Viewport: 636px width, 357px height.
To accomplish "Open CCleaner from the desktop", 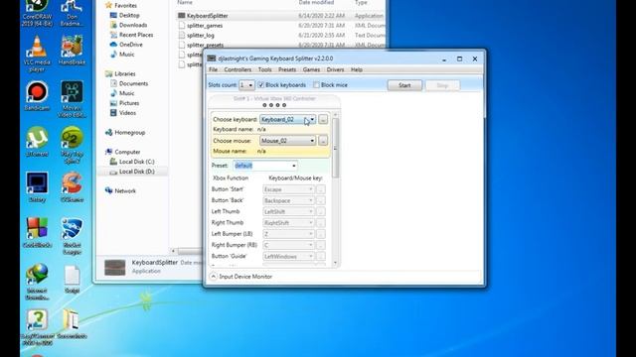I will (x=72, y=187).
